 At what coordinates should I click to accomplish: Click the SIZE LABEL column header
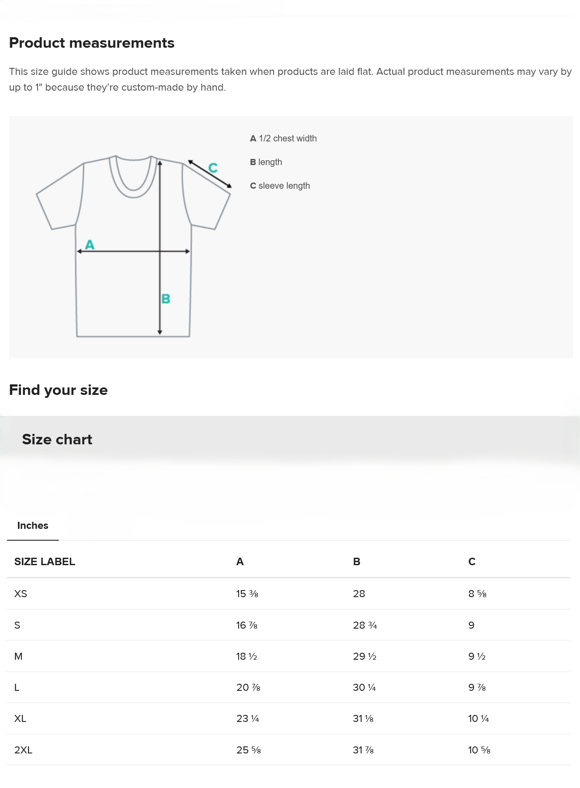pos(45,562)
